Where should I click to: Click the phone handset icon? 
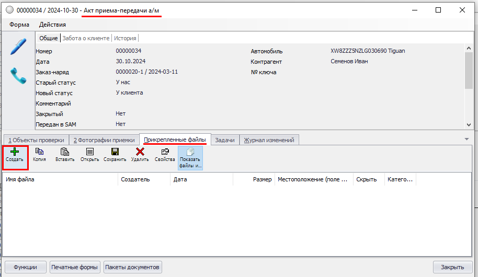18,76
